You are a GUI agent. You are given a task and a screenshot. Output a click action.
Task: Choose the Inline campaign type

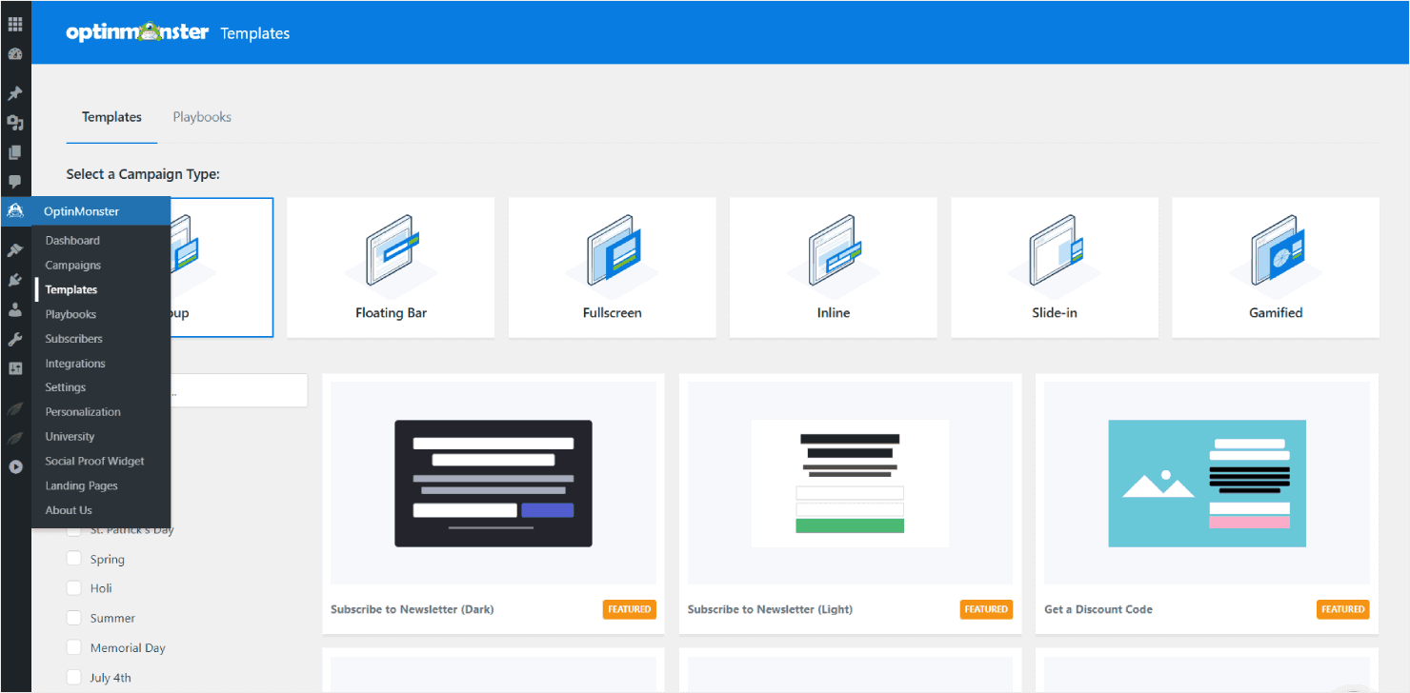point(833,267)
